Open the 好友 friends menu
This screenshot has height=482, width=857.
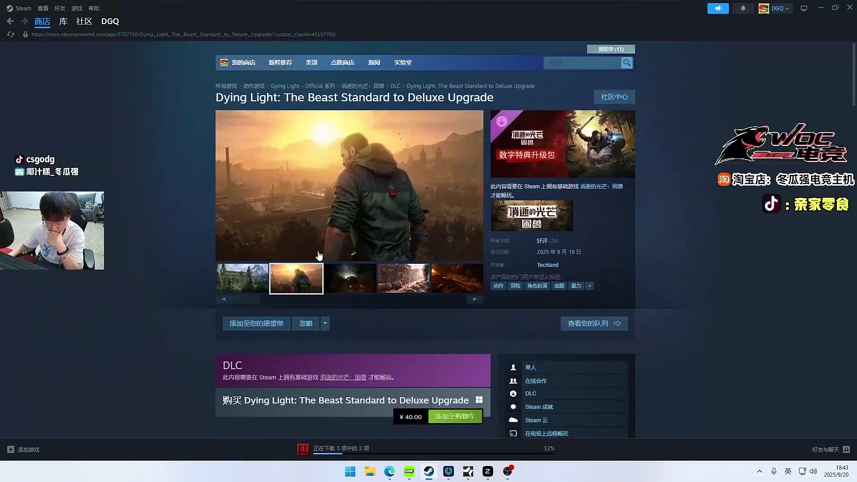point(60,8)
